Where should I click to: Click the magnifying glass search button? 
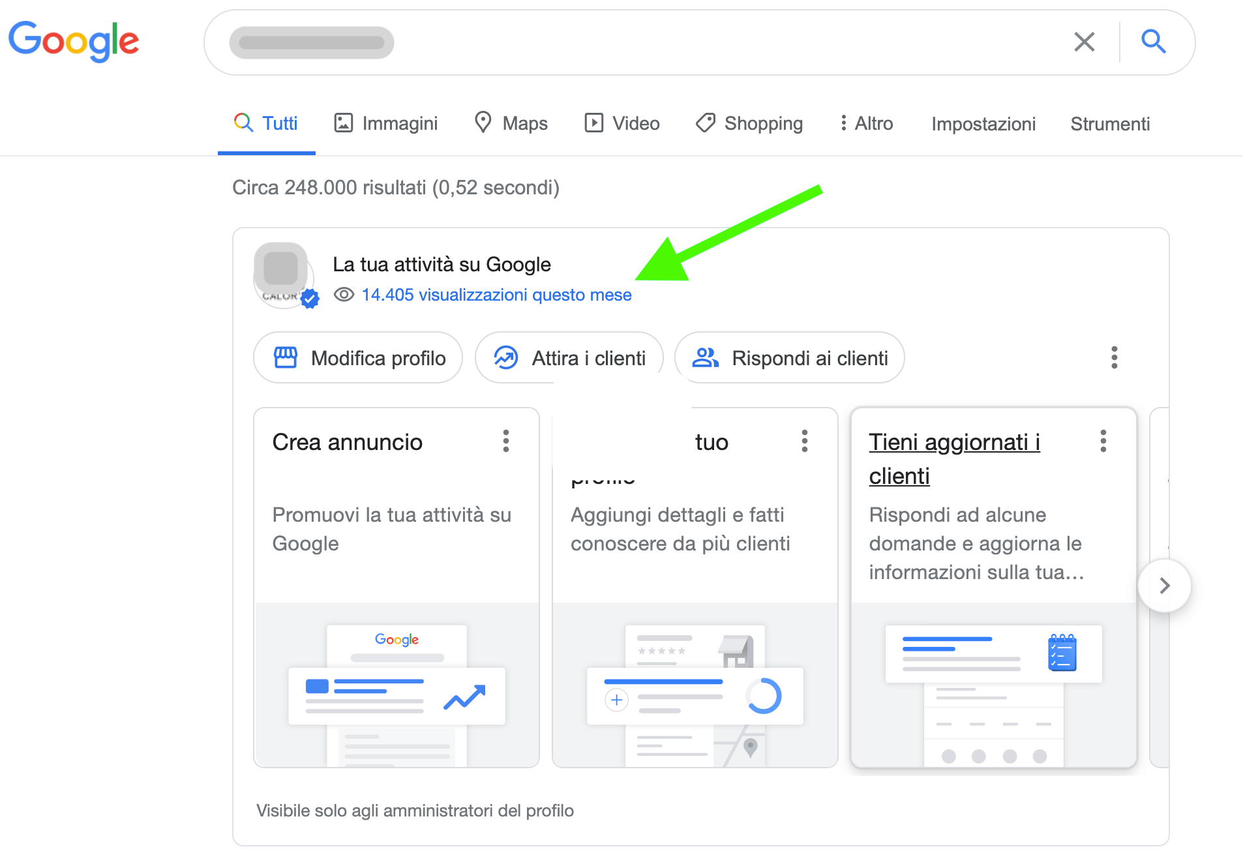1153,42
